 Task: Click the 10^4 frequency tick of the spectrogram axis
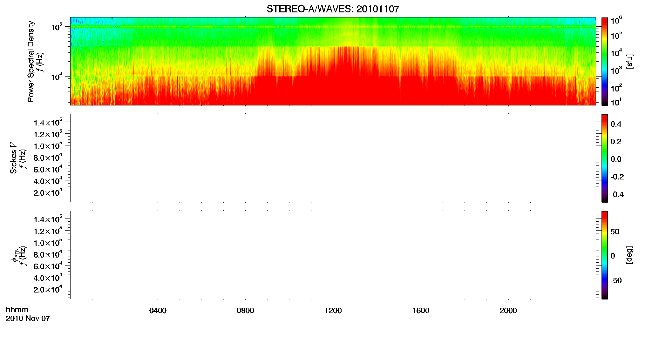57,77
